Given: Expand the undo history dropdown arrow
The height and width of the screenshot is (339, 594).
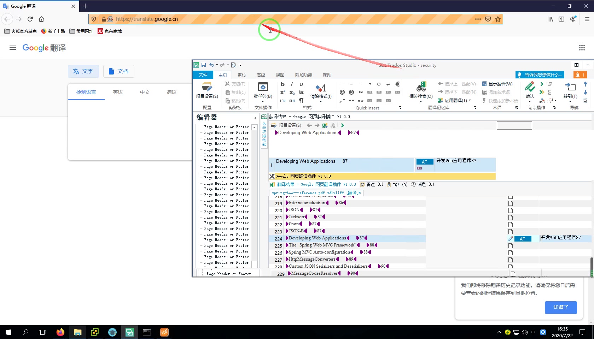Looking at the screenshot, I should click(217, 65).
